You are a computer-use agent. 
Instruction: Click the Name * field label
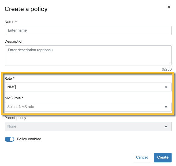(11, 22)
